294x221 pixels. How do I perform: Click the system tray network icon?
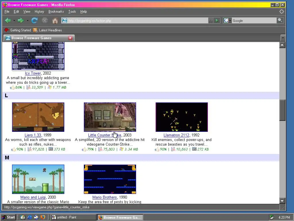coord(272,217)
